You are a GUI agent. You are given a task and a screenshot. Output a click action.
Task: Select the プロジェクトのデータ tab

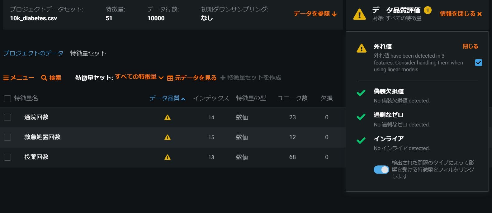tap(33, 53)
